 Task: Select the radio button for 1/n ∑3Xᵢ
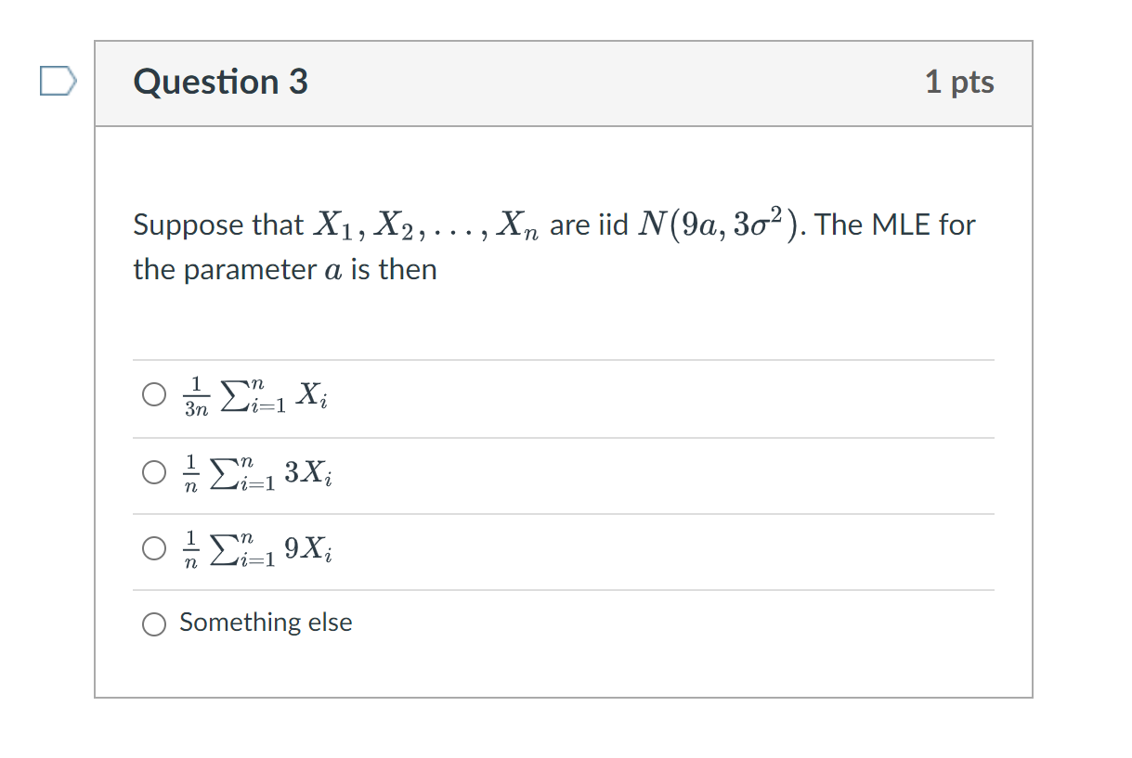coord(154,471)
